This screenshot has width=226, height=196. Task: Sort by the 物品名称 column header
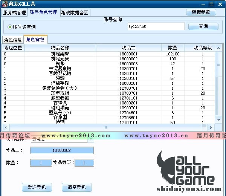pyautogui.click(x=60, y=48)
